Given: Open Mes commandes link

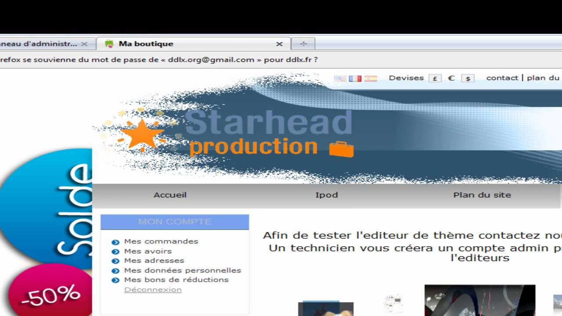Looking at the screenshot, I should click(161, 241).
